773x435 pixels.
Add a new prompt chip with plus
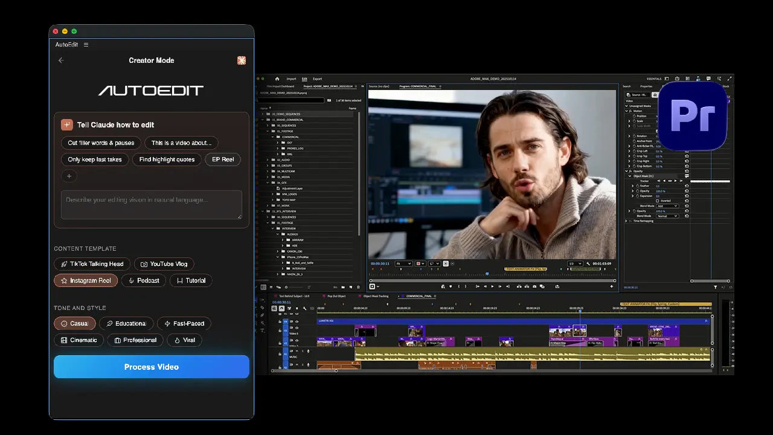tap(69, 176)
